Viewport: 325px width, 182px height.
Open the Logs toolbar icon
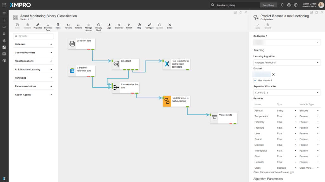coord(109,25)
